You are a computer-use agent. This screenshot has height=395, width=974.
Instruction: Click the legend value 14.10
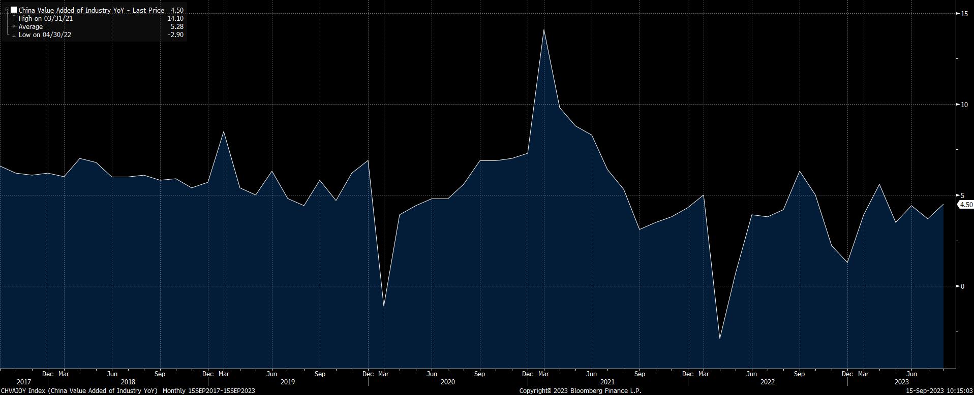pyautogui.click(x=175, y=18)
